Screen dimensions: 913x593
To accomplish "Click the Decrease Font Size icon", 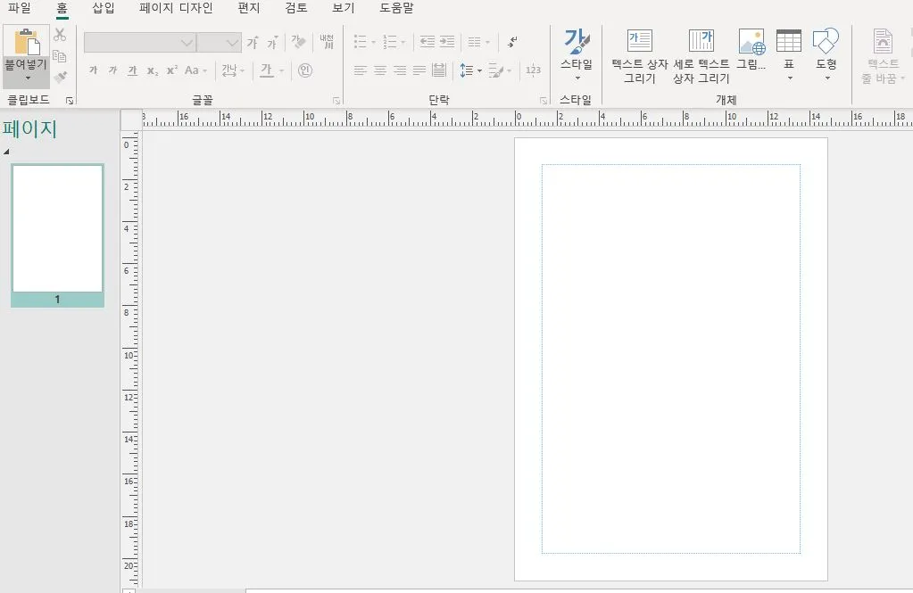I will coord(272,43).
